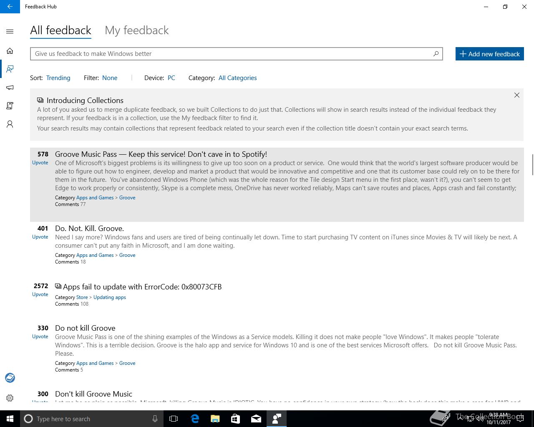Screen dimensions: 534x427
Task: Click Apps and Games link under Do. Not. Kill. Groove.
Action: (x=95, y=255)
